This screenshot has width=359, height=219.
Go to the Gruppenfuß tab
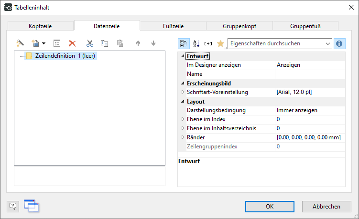point(305,26)
